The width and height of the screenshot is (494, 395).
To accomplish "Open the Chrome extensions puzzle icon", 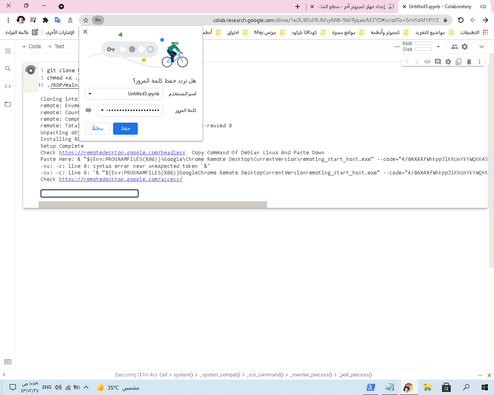I will 46,20.
